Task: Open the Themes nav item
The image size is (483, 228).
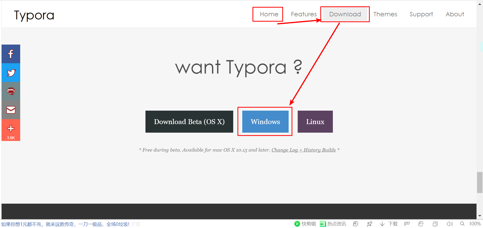Action: point(385,14)
